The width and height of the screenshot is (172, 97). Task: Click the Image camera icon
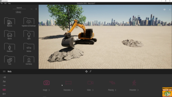[x=46, y=83]
